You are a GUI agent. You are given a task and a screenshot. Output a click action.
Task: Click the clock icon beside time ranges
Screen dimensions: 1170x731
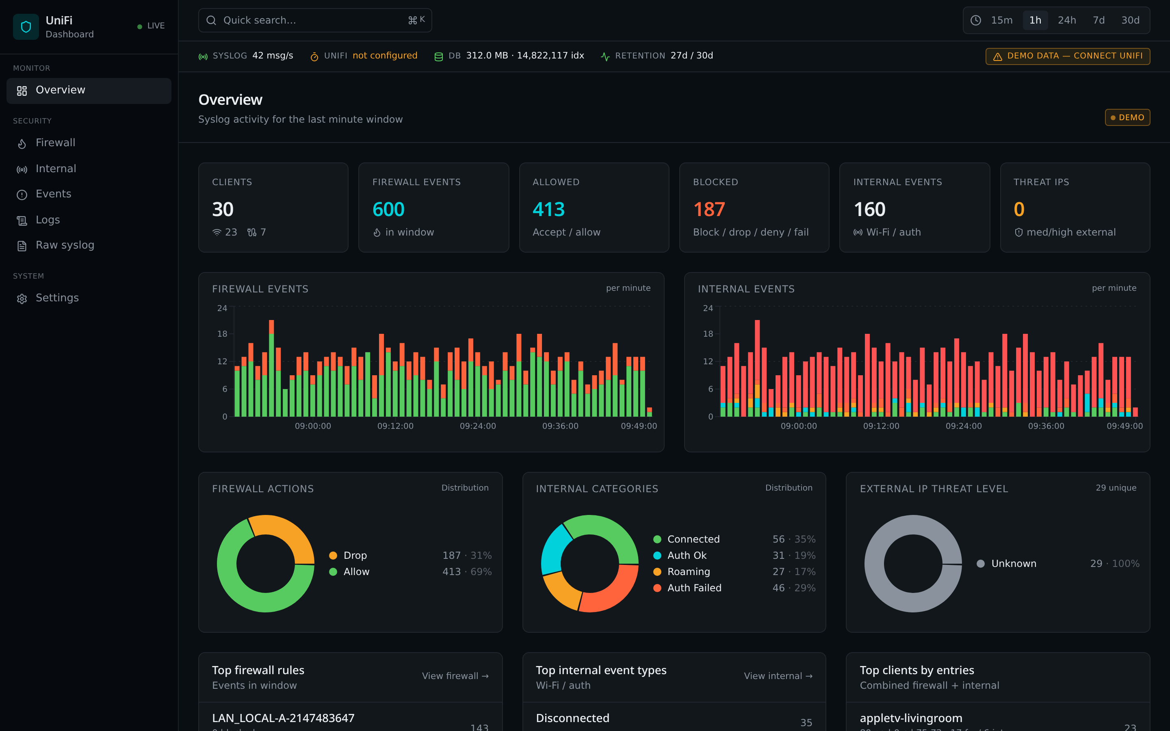(x=976, y=20)
